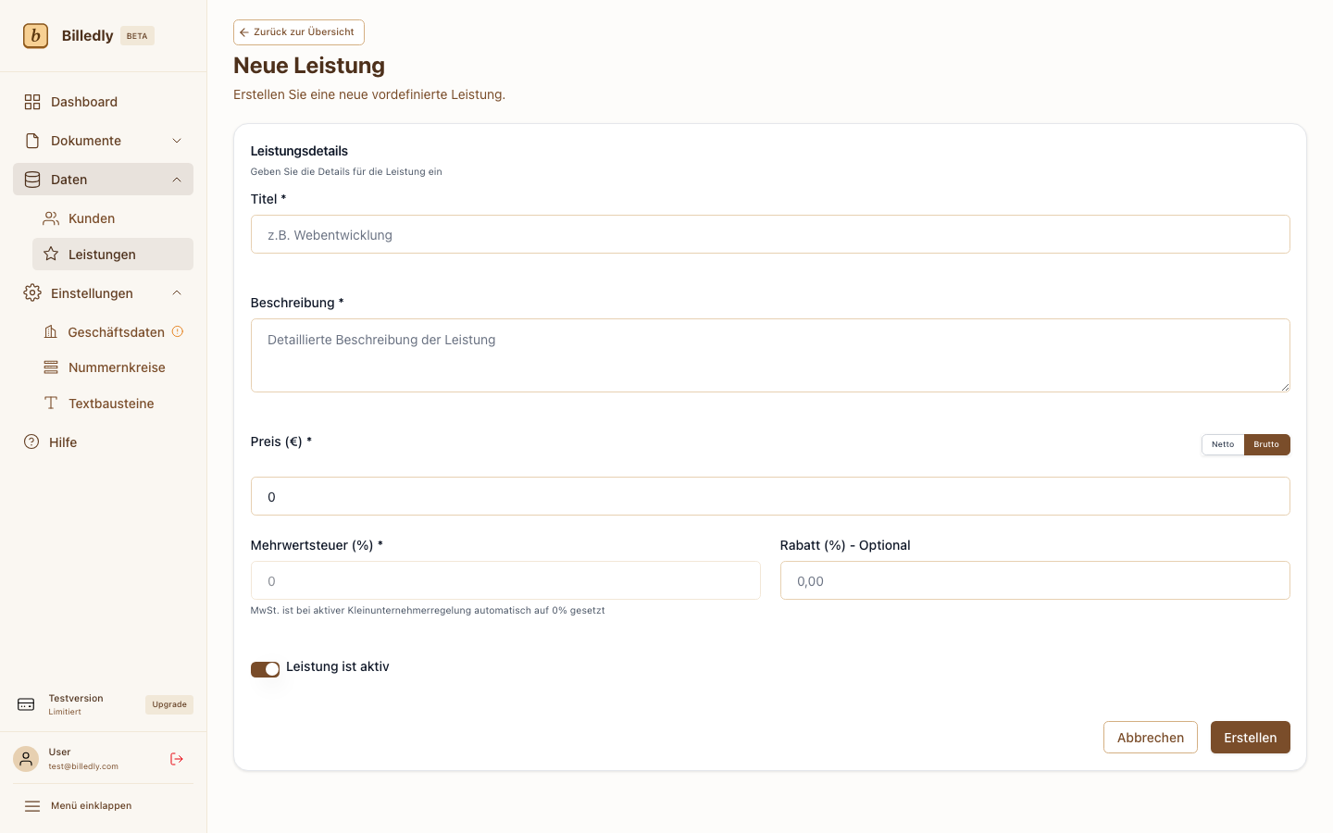Click the Hilfe question mark icon
Image resolution: width=1333 pixels, height=833 pixels.
point(31,442)
